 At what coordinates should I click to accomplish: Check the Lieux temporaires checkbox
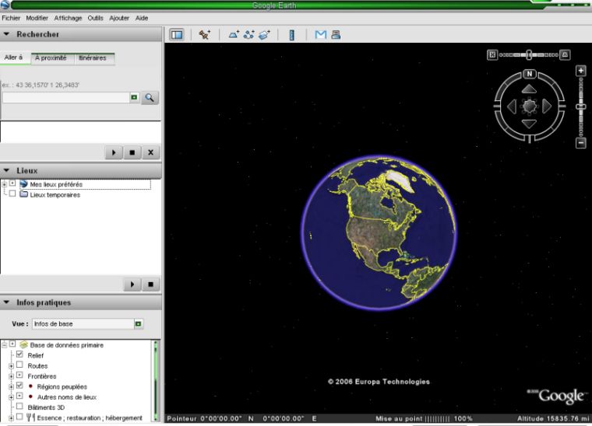tap(12, 194)
